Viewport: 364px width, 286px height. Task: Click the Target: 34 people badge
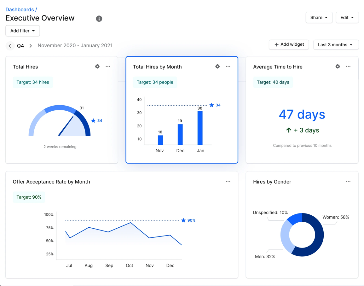pyautogui.click(x=155, y=82)
